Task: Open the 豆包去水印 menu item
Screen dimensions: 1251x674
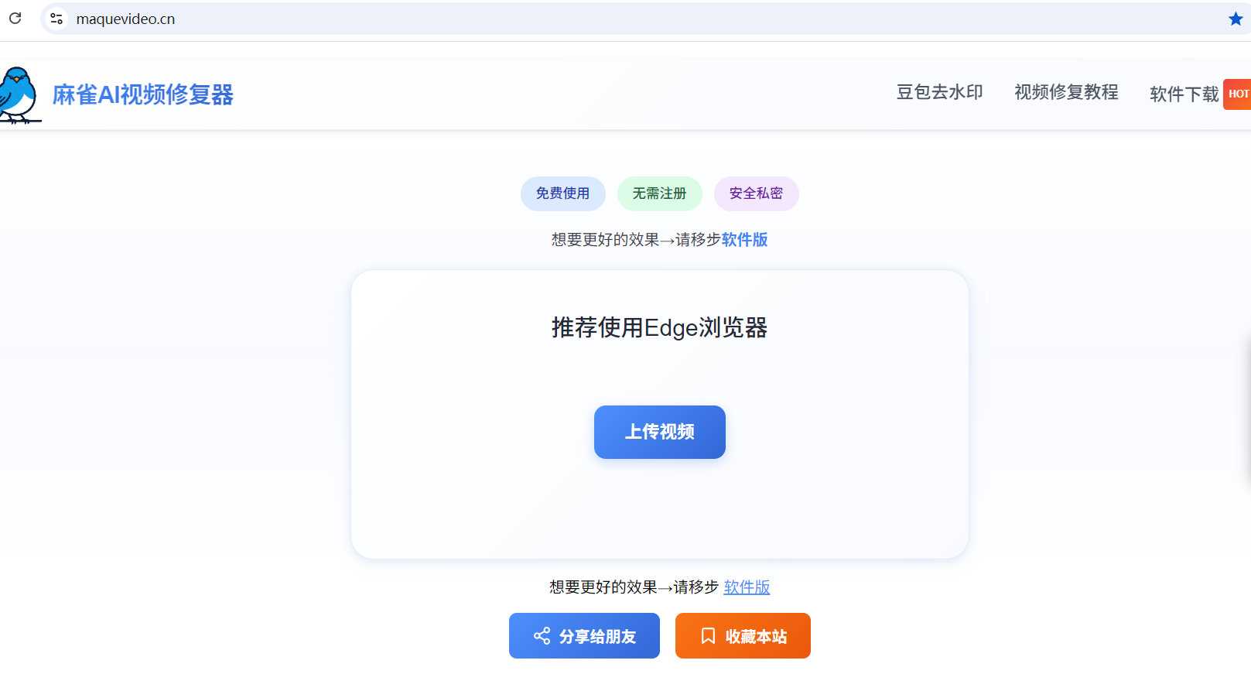Action: click(x=939, y=92)
